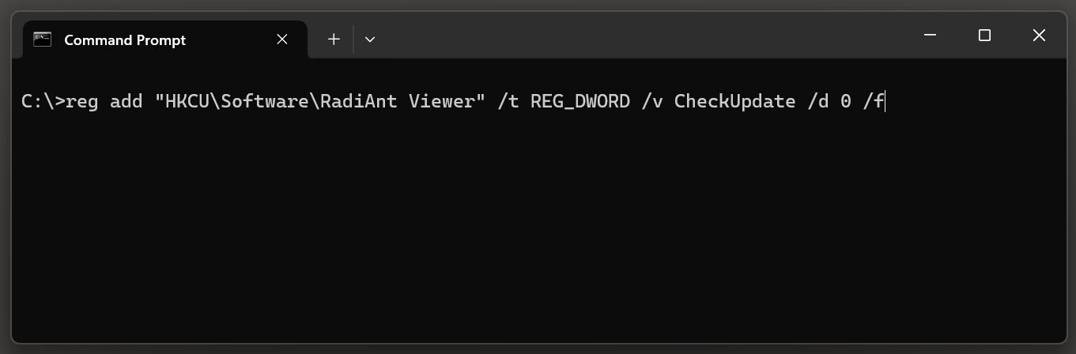This screenshot has width=1076, height=354.
Task: Click the 0 data value after /d
Action: coord(845,102)
